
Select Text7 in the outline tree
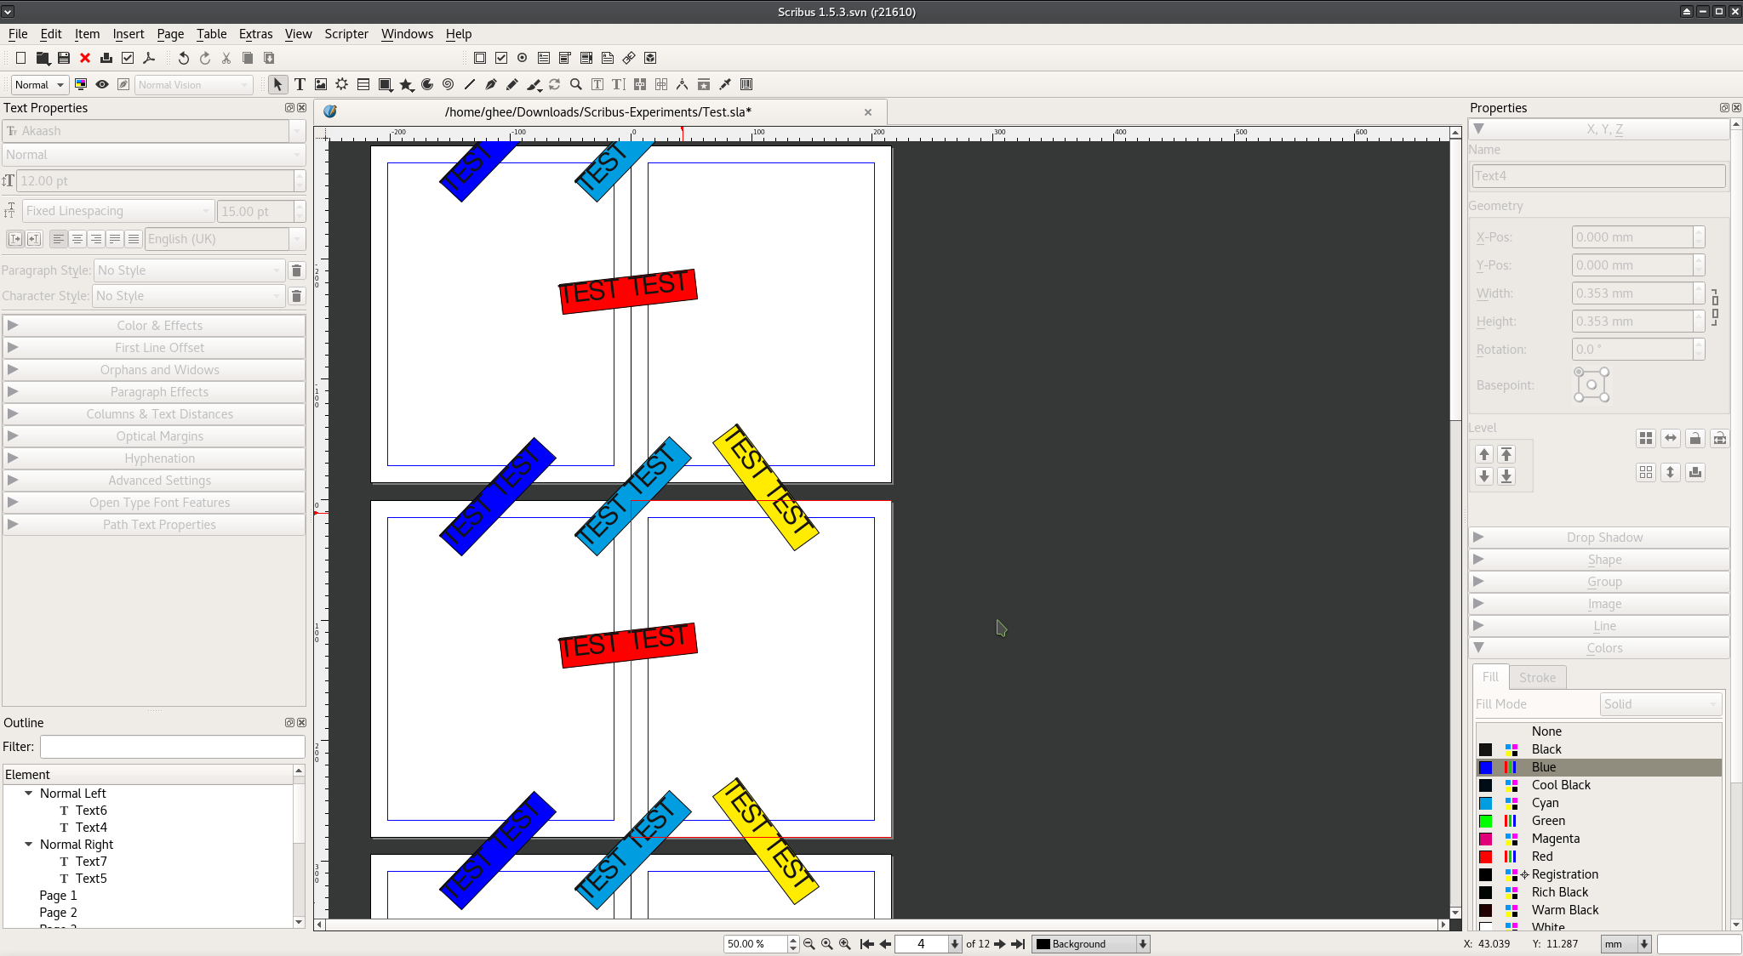(x=91, y=861)
